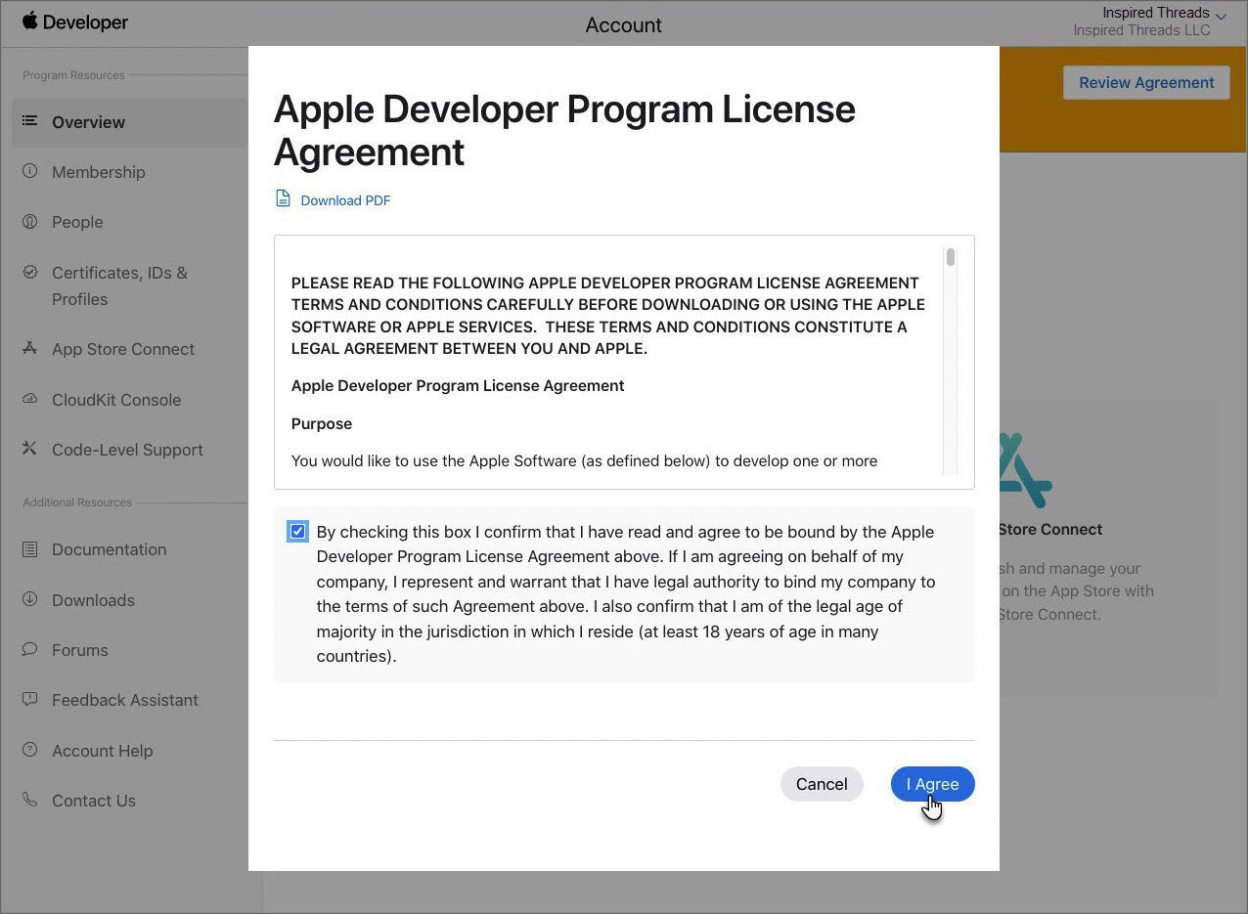Click the Download PDF link
This screenshot has height=914, width=1248.
345,200
